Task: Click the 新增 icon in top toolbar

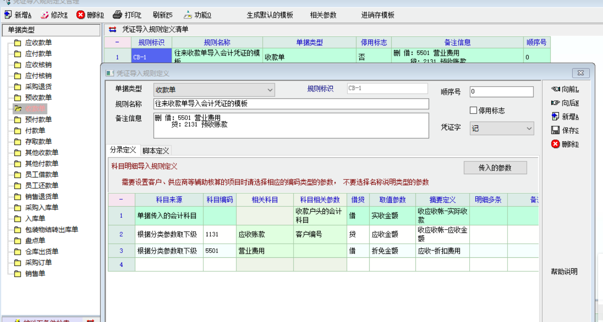Action: [x=8, y=15]
